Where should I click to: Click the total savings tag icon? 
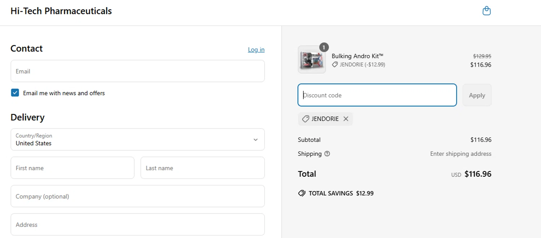click(302, 193)
